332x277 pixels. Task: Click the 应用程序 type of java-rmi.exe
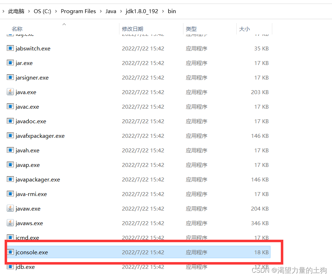click(x=197, y=194)
